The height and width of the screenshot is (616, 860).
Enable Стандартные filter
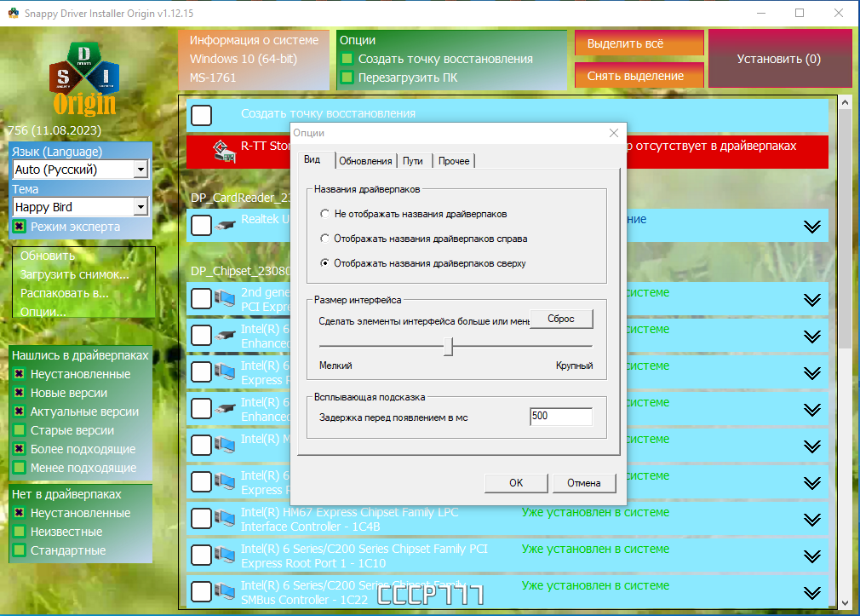click(x=20, y=550)
